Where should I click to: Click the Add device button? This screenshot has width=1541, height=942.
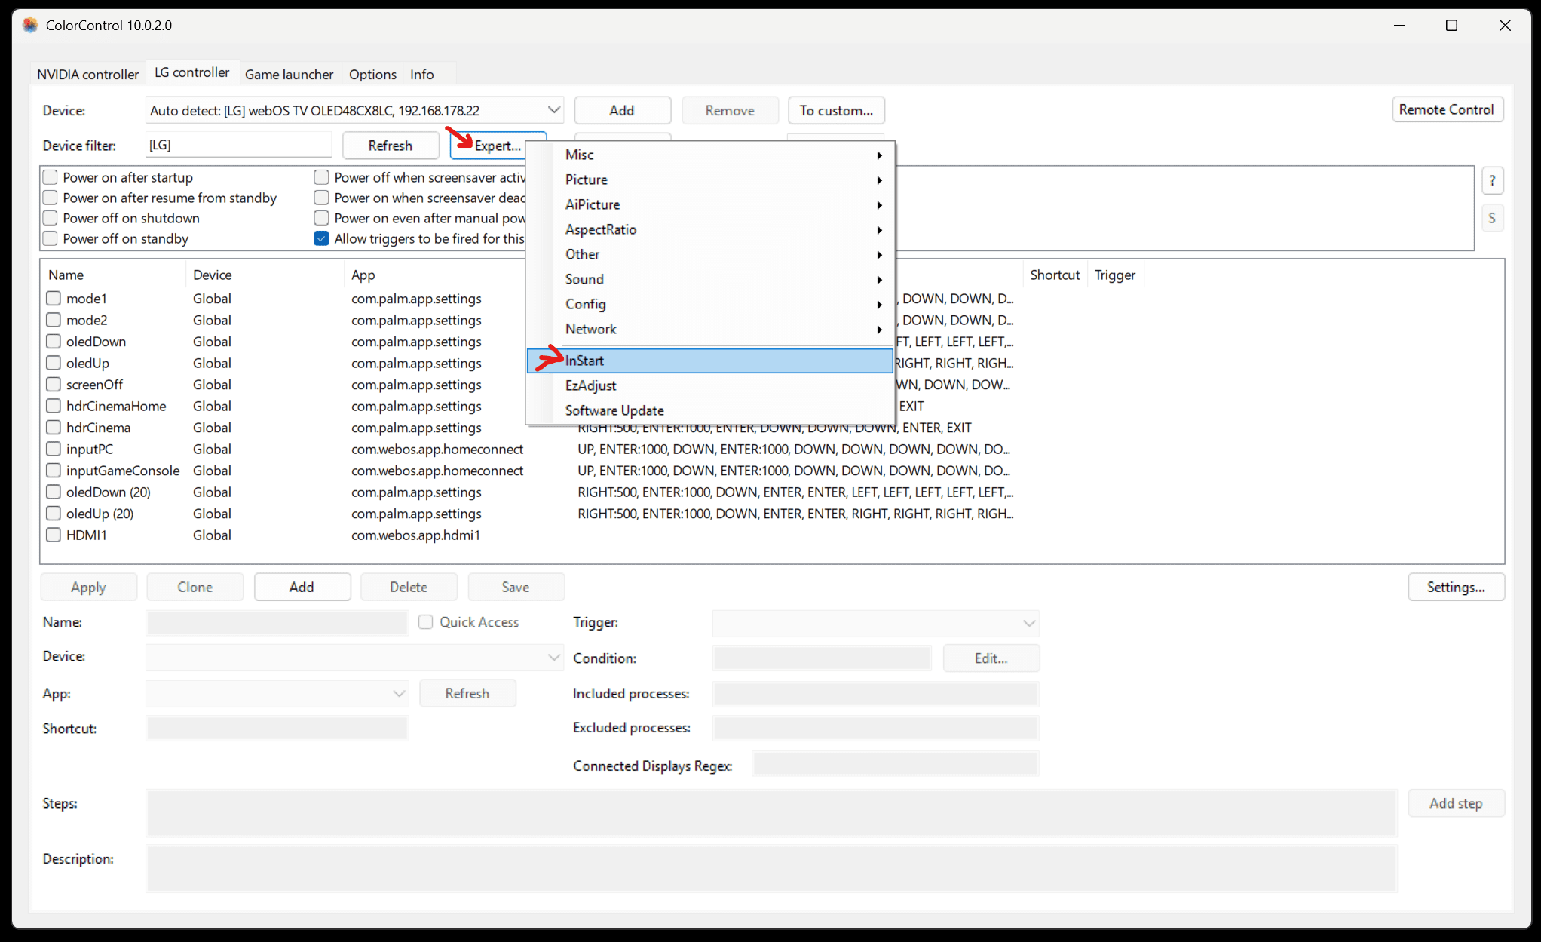pos(622,110)
